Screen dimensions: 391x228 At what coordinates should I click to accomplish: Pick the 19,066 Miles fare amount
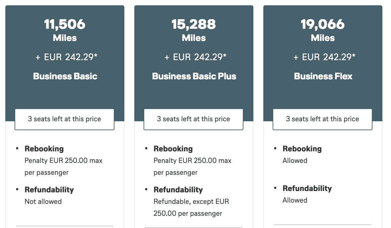(323, 24)
